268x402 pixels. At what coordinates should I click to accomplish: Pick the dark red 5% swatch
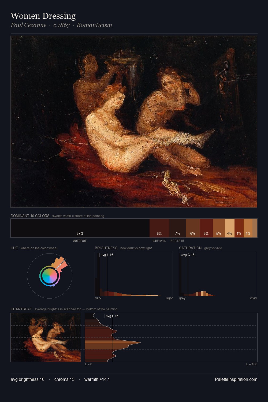206,228
